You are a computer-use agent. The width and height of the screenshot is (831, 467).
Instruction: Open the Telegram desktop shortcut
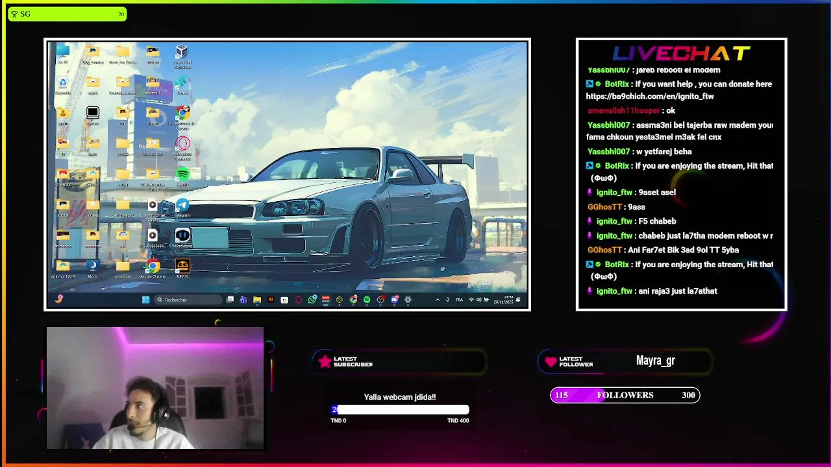[182, 208]
